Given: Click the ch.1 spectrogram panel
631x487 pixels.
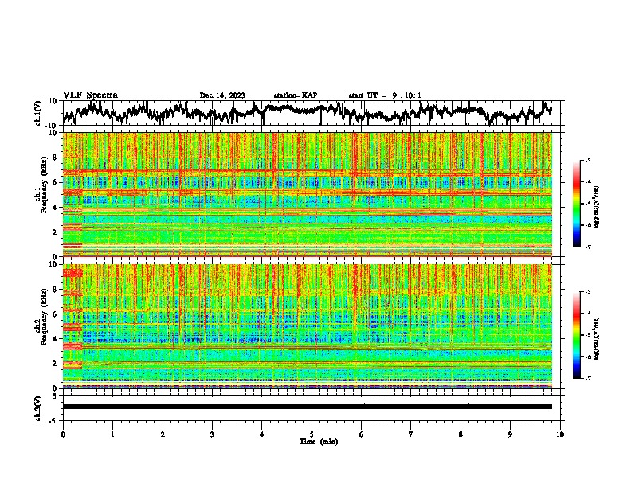Looking at the screenshot, I should click(x=308, y=194).
